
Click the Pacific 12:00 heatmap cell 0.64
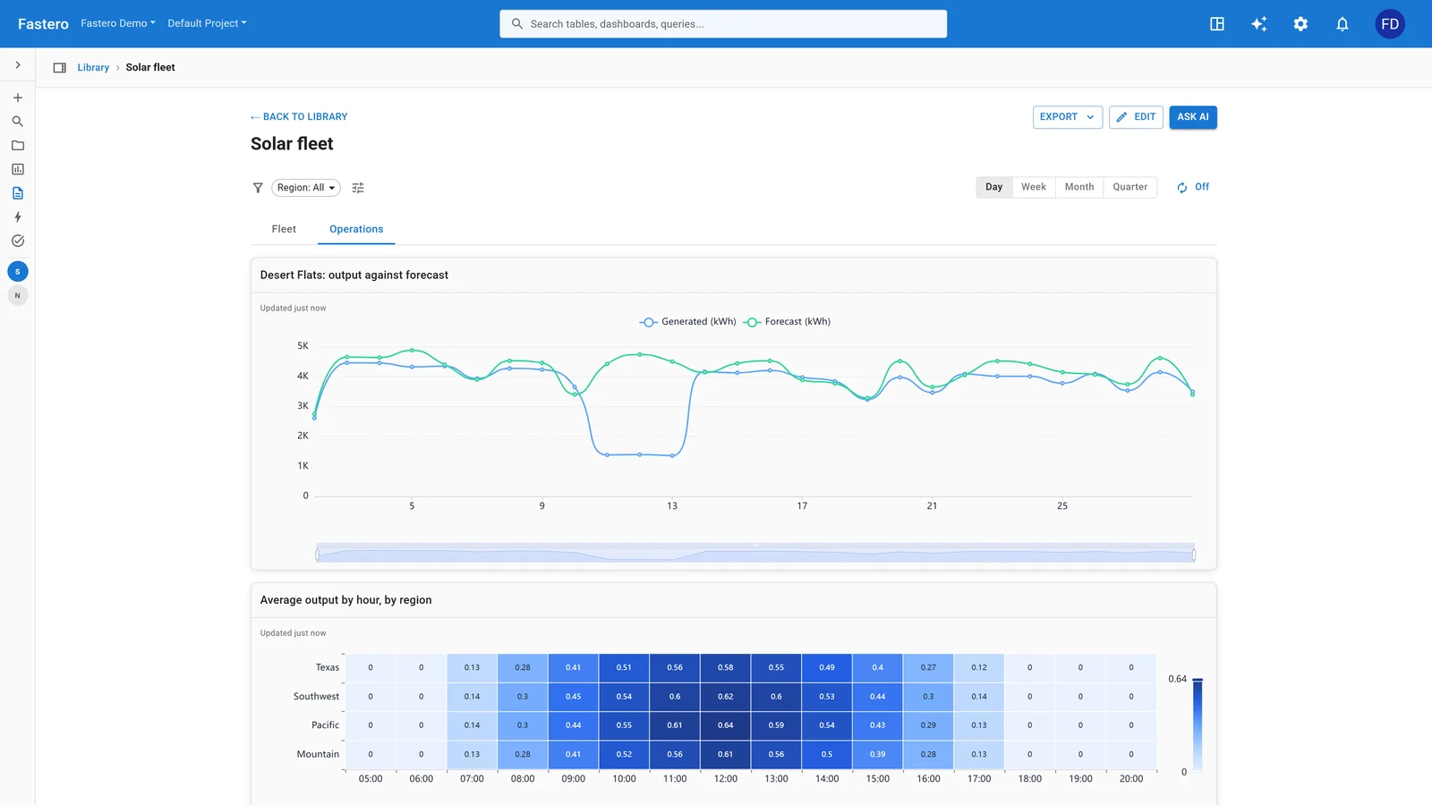[726, 725]
